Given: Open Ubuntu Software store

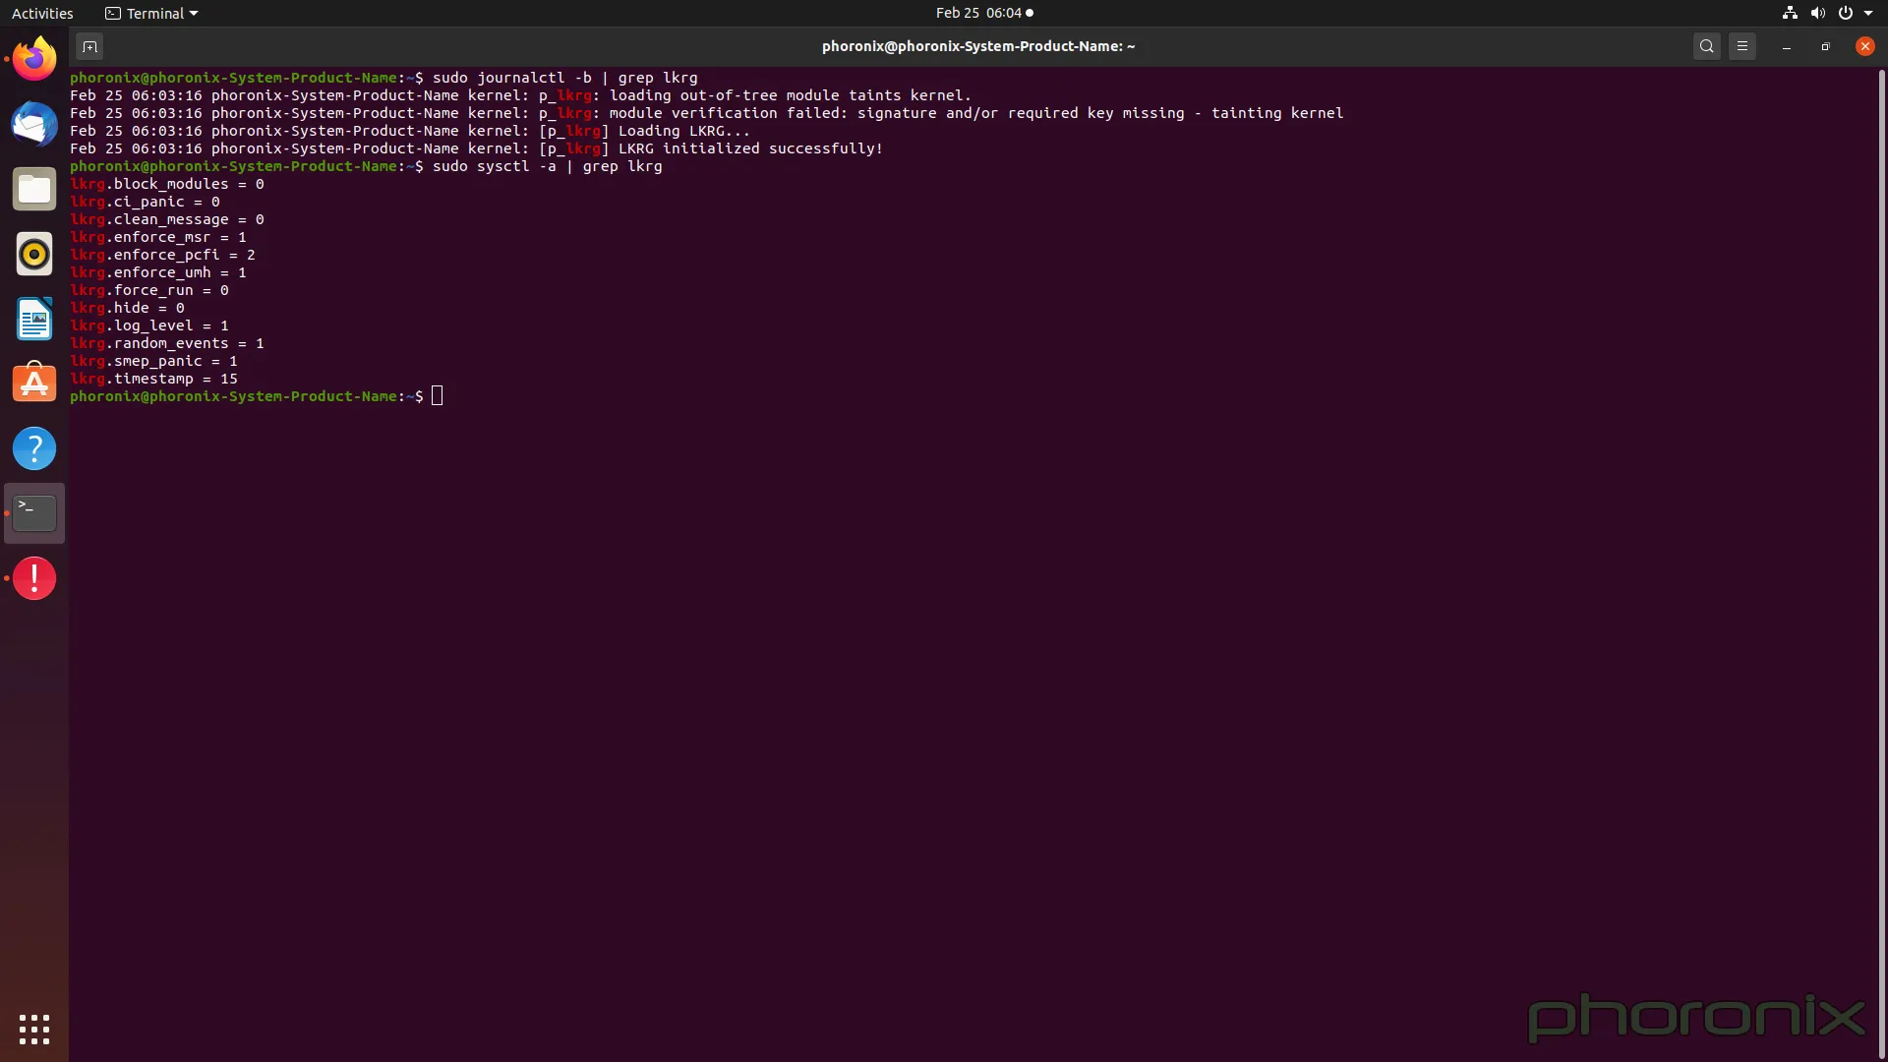Looking at the screenshot, I should [x=34, y=383].
